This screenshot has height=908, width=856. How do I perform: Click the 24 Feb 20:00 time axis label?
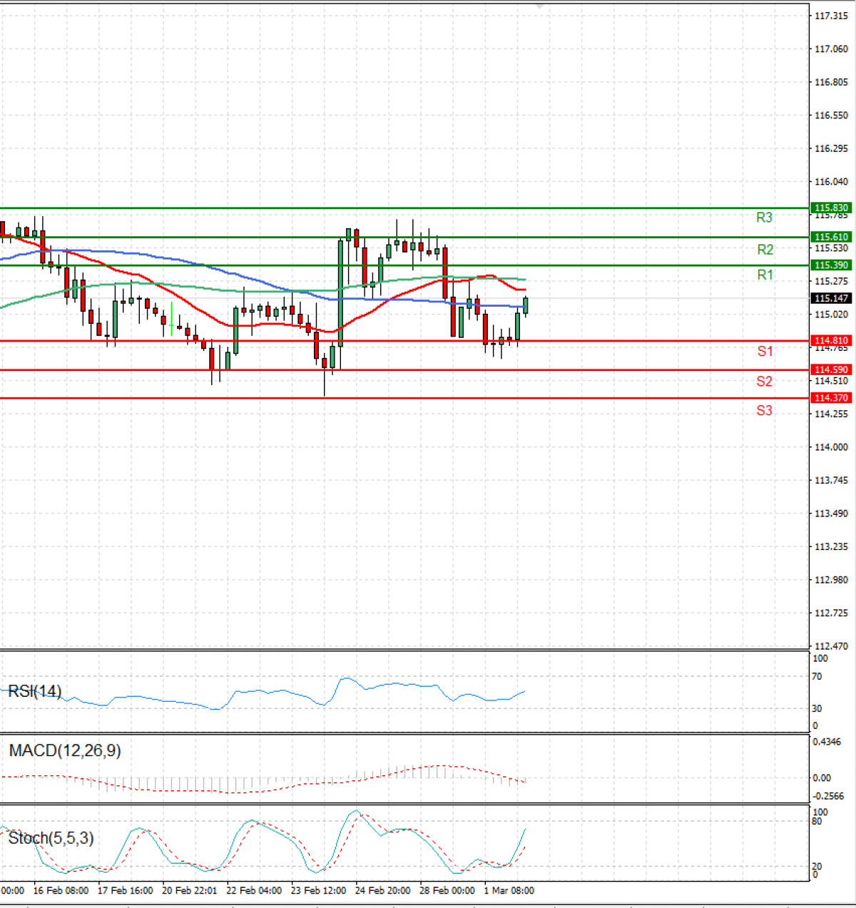tap(382, 890)
